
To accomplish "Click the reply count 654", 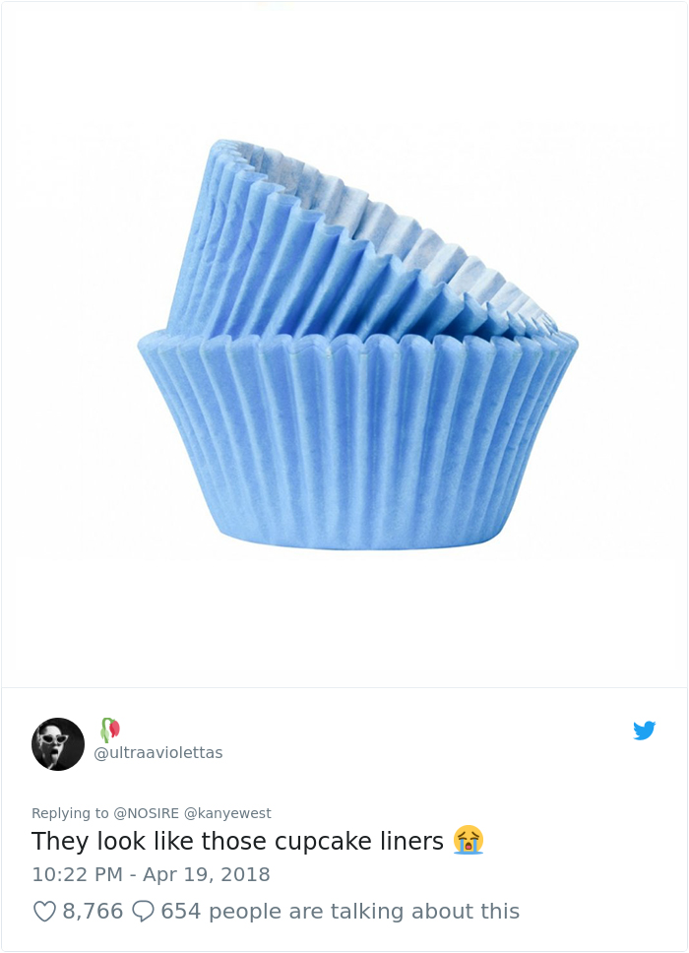I will [181, 912].
